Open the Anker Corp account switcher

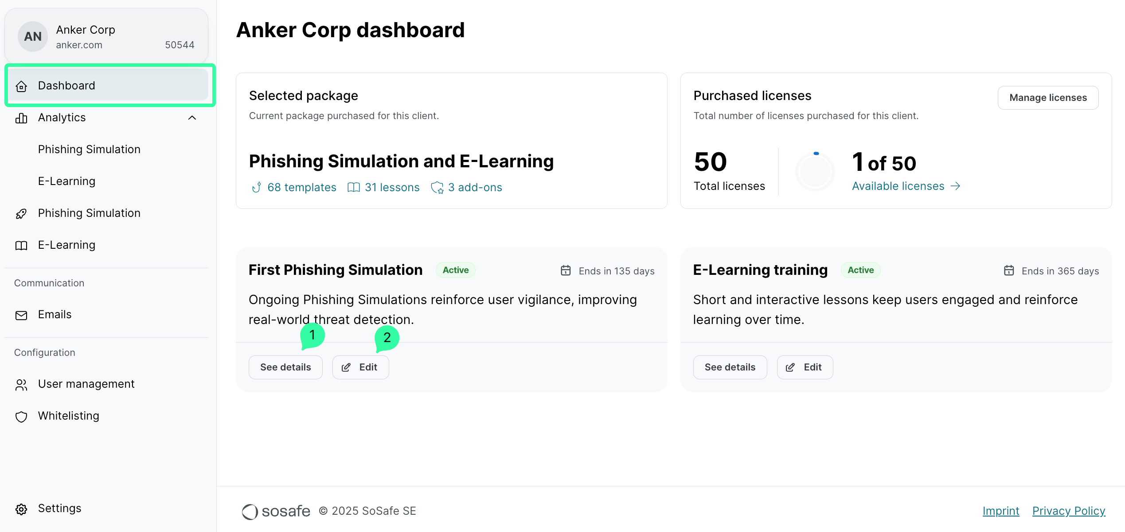106,37
